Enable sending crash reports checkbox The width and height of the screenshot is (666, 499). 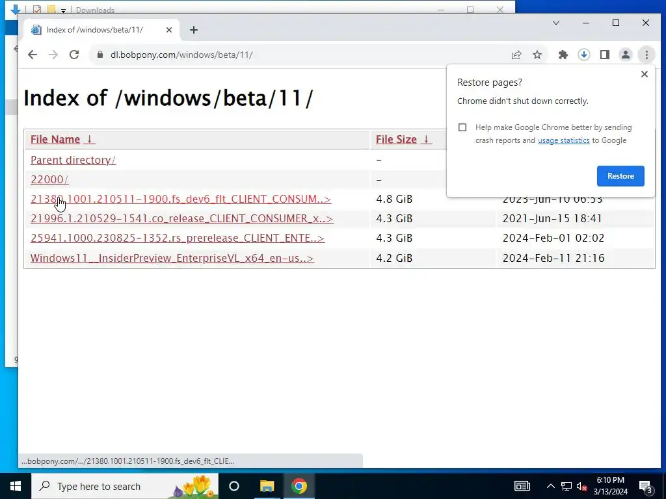tap(462, 127)
